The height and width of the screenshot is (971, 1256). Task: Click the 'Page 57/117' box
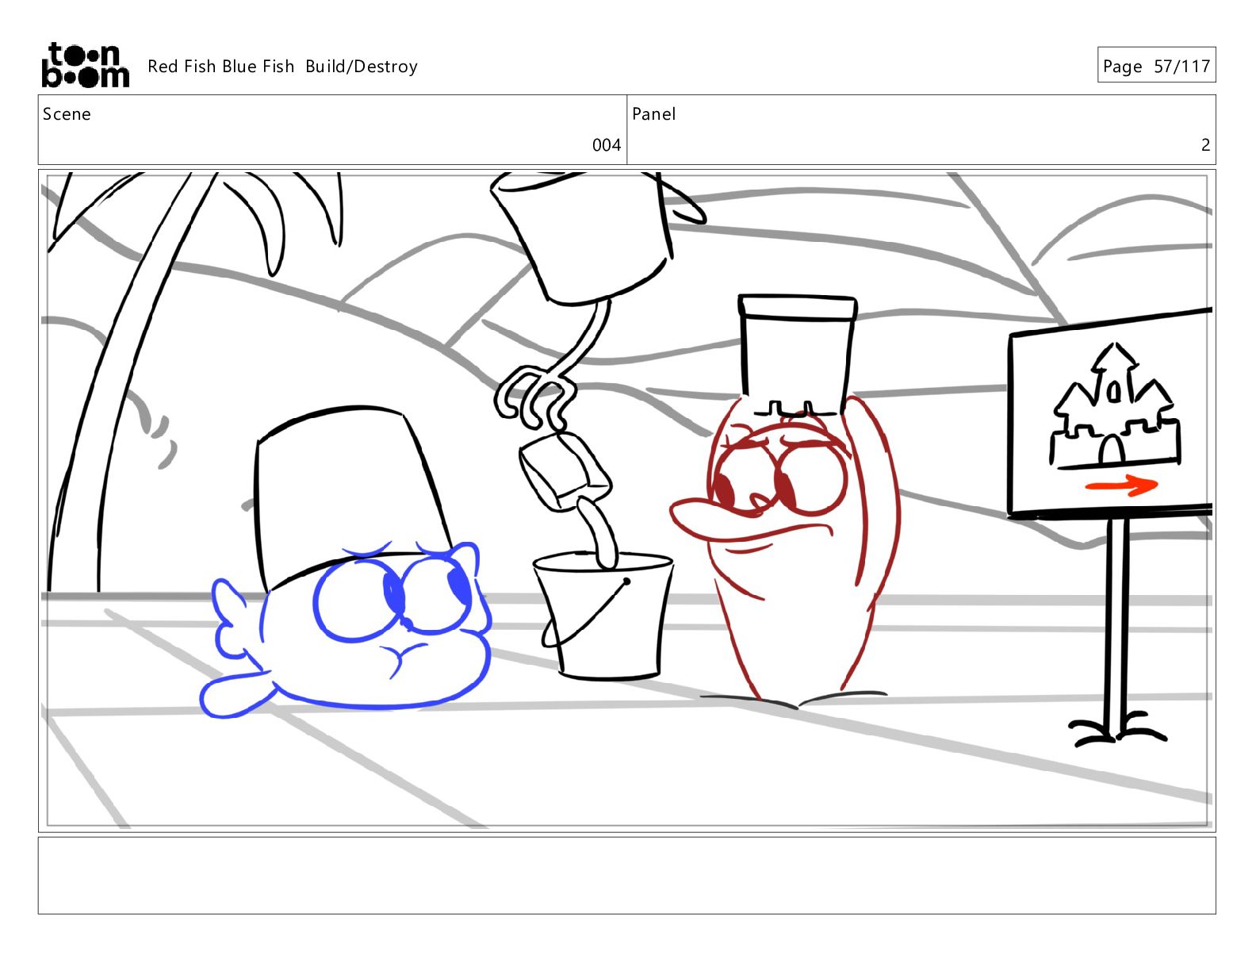(1156, 65)
